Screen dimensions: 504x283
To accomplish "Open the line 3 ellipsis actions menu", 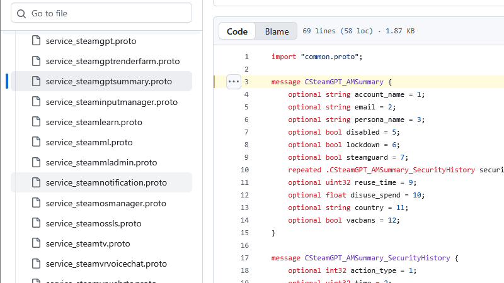I will pos(233,82).
